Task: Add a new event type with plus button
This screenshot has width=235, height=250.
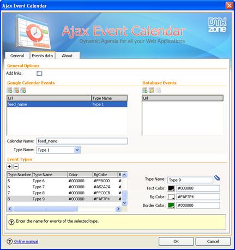Action: click(x=9, y=166)
